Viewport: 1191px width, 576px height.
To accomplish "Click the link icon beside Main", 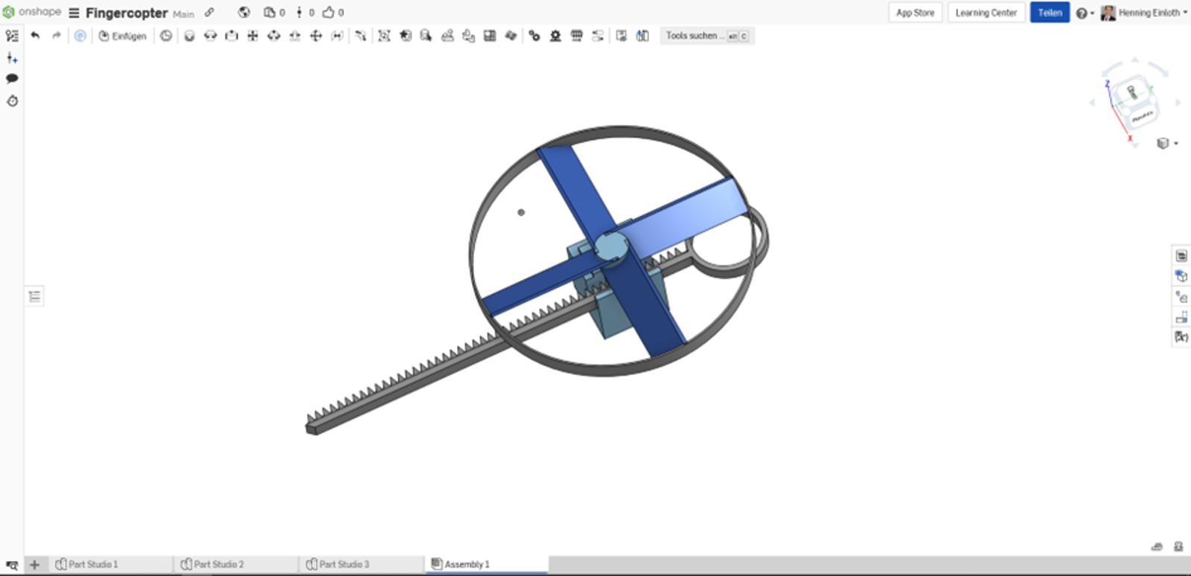I will 210,13.
